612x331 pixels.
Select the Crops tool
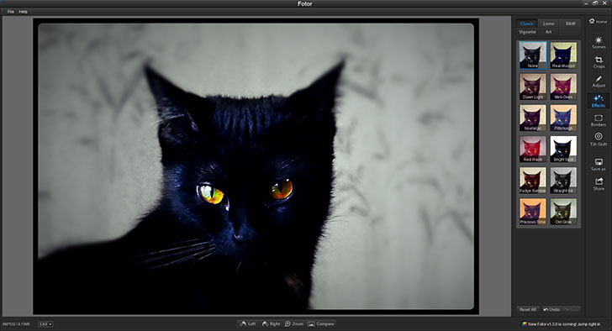(x=599, y=62)
